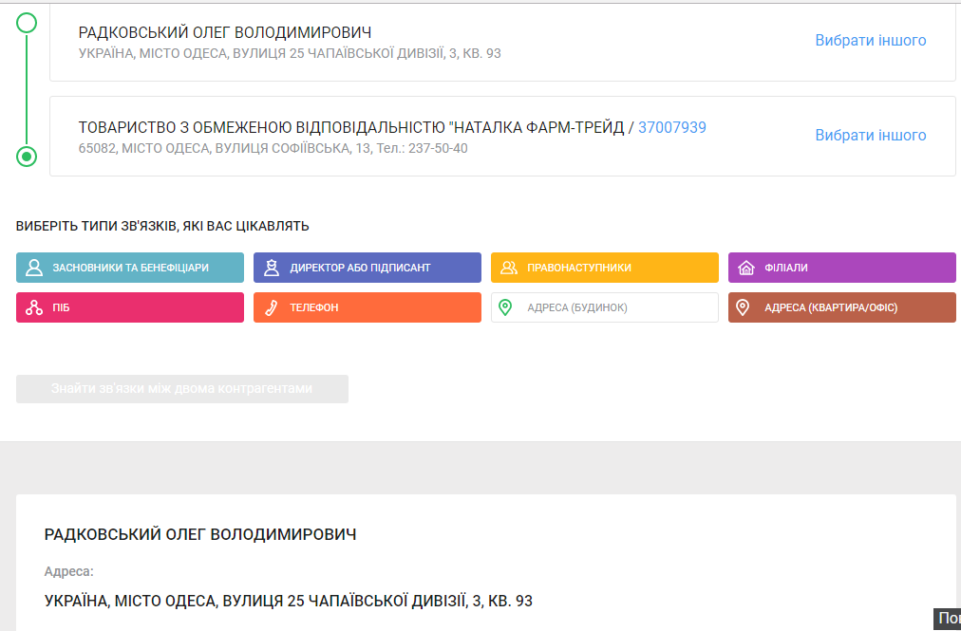The image size is (961, 631).
Task: Click the house icon on Філіали
Action: tap(746, 268)
